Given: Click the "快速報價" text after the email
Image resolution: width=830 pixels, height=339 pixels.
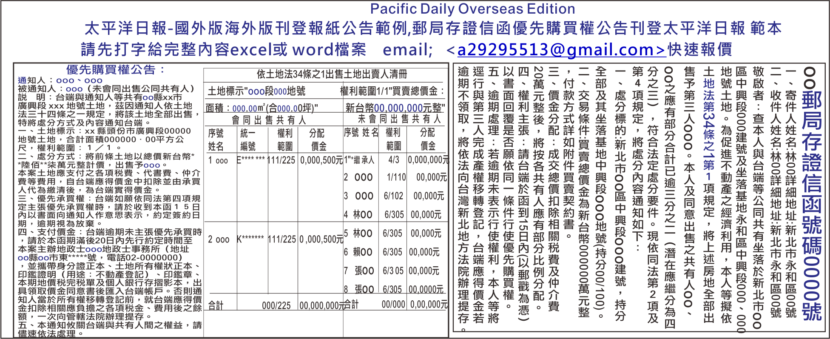Looking at the screenshot, I should 700,49.
